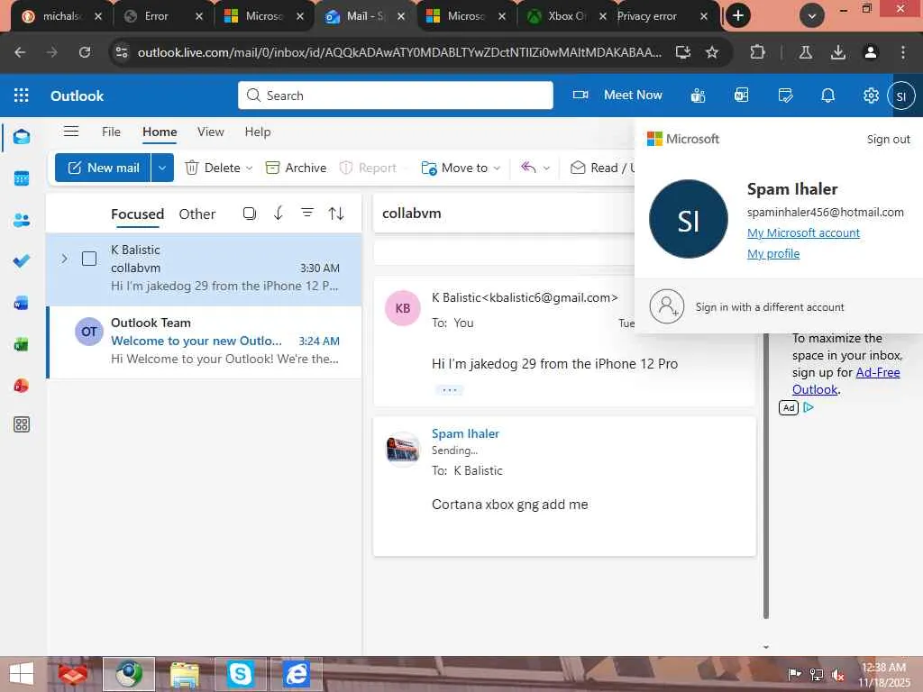The width and height of the screenshot is (923, 692).
Task: Select the Focused inbox tab
Action: point(137,214)
